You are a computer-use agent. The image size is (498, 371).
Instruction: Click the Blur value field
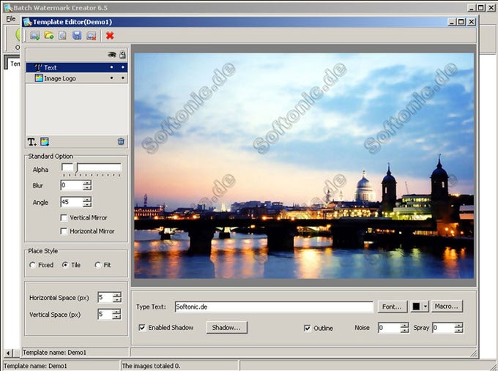click(72, 185)
